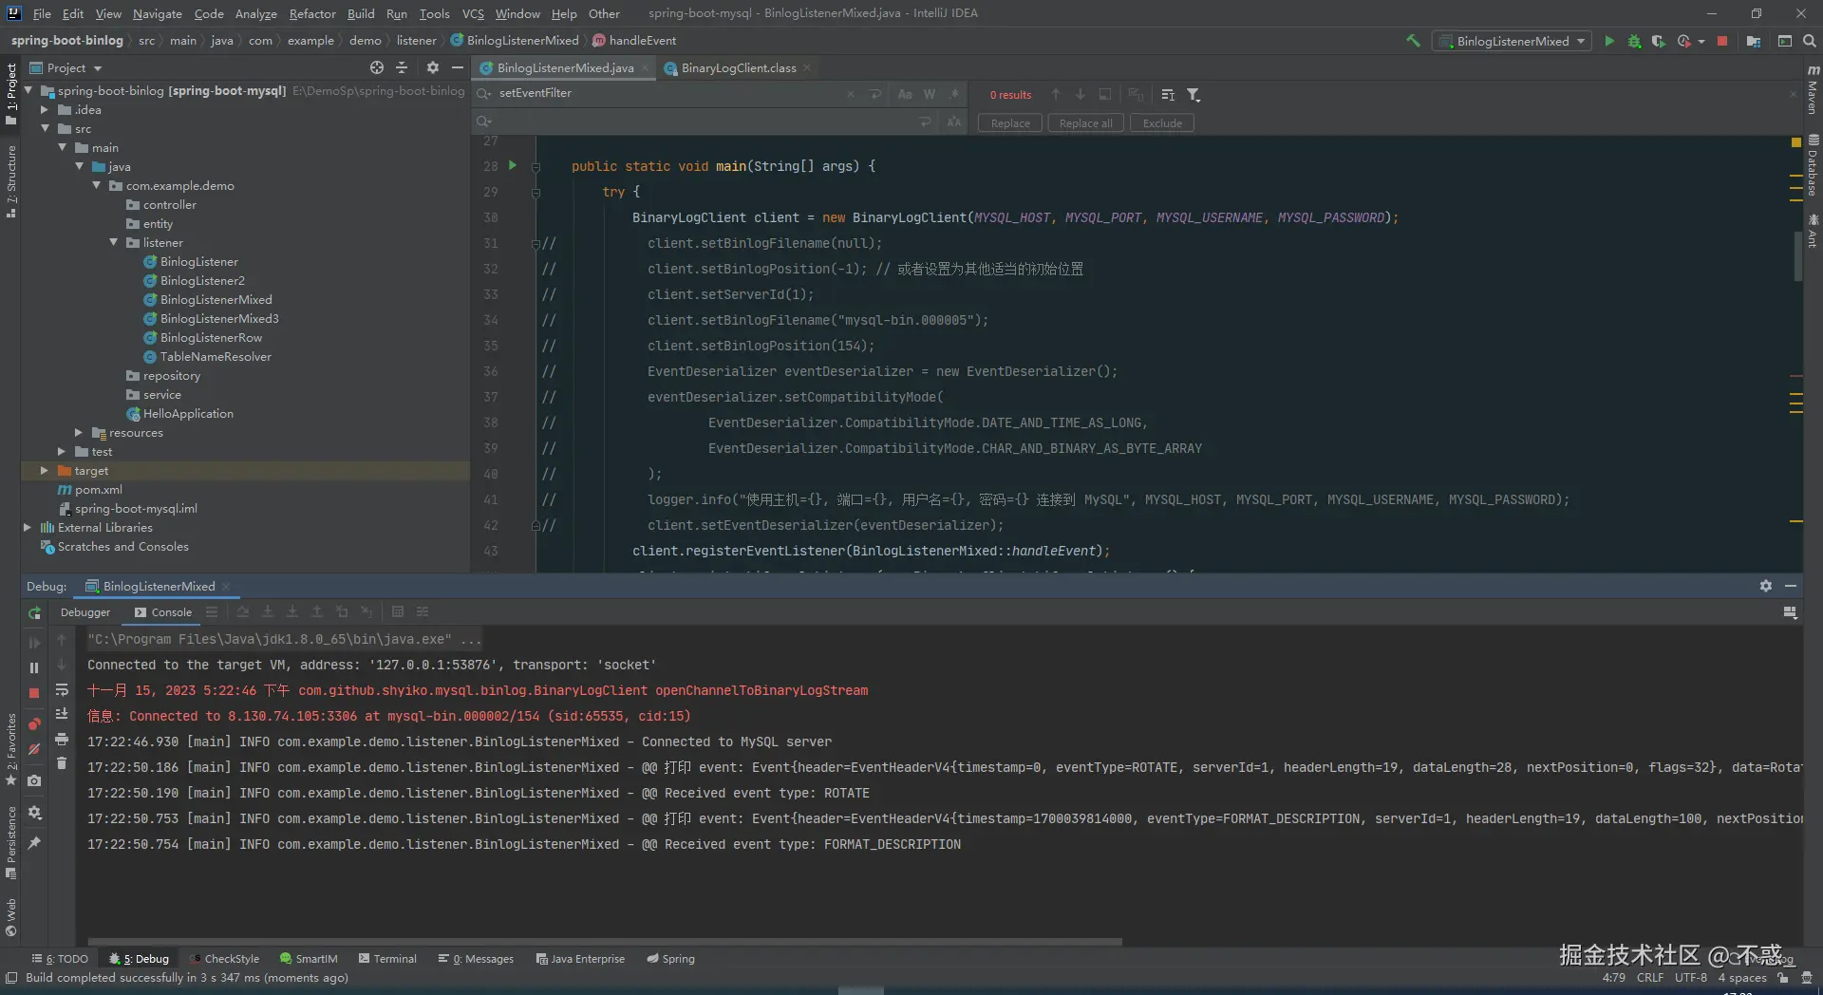Viewport: 1823px width, 995px height.
Task: Click the Exclude button
Action: (x=1161, y=123)
